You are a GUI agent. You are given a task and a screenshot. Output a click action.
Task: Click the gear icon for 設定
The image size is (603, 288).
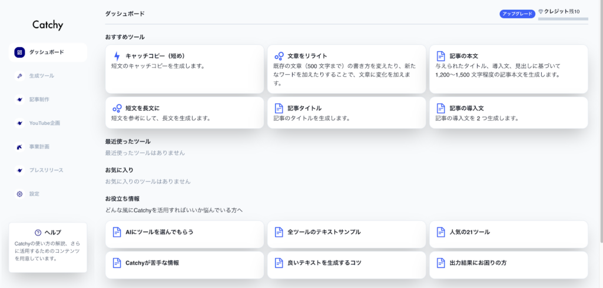(19, 194)
